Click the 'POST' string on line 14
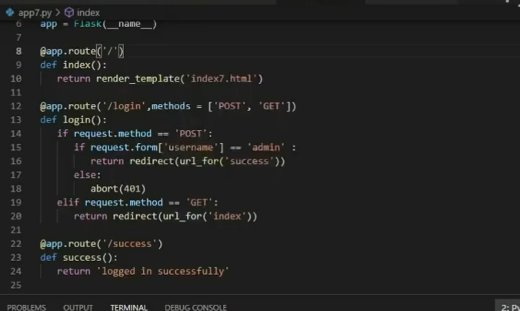This screenshot has width=520, height=311. pos(191,134)
